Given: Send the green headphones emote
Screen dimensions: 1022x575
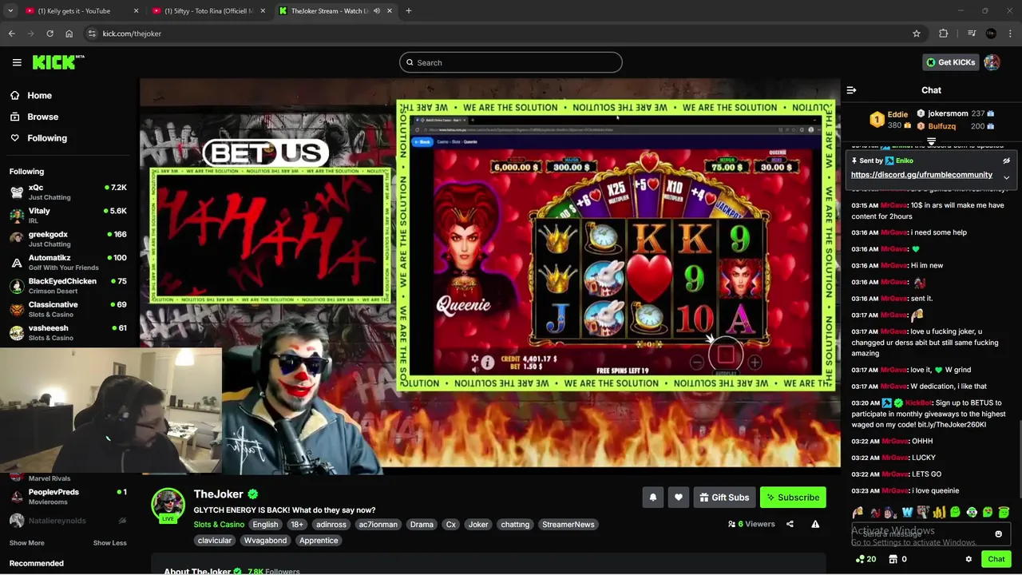Looking at the screenshot, I should pos(972,513).
